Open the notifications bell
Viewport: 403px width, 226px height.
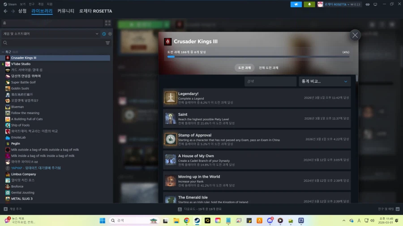coord(309,4)
